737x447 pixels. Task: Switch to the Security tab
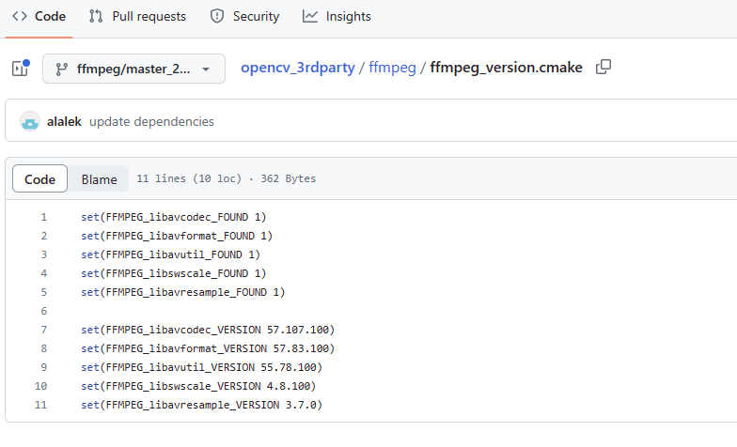pos(244,17)
